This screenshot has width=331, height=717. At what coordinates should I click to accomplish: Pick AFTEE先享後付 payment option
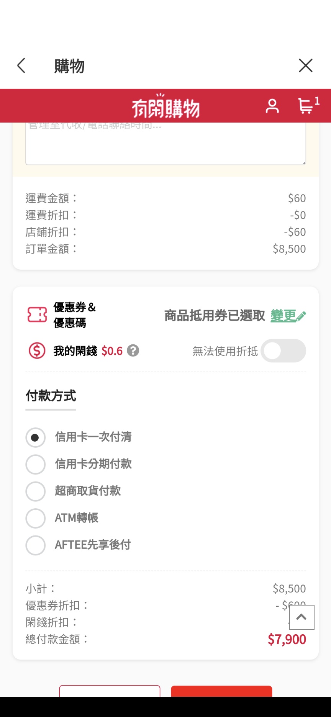36,545
